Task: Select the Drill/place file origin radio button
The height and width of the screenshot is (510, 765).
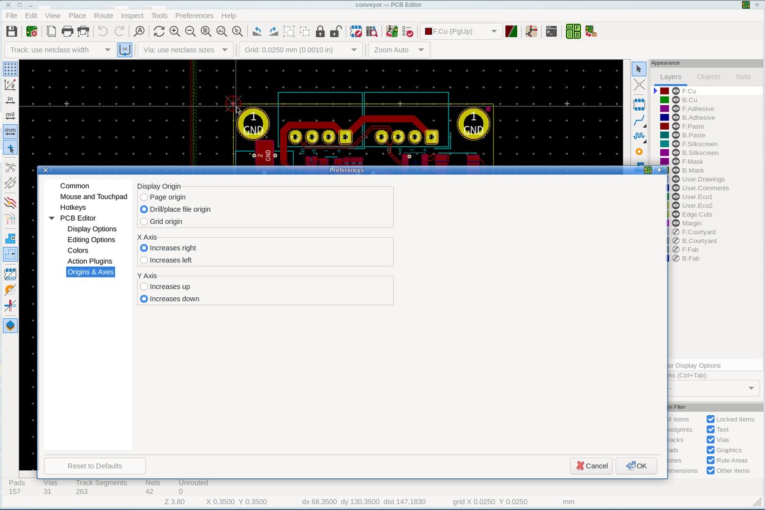Action: 144,209
